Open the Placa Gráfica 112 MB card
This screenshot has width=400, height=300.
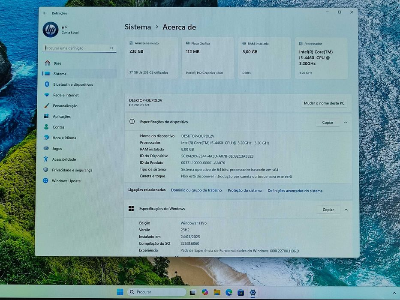coord(208,58)
